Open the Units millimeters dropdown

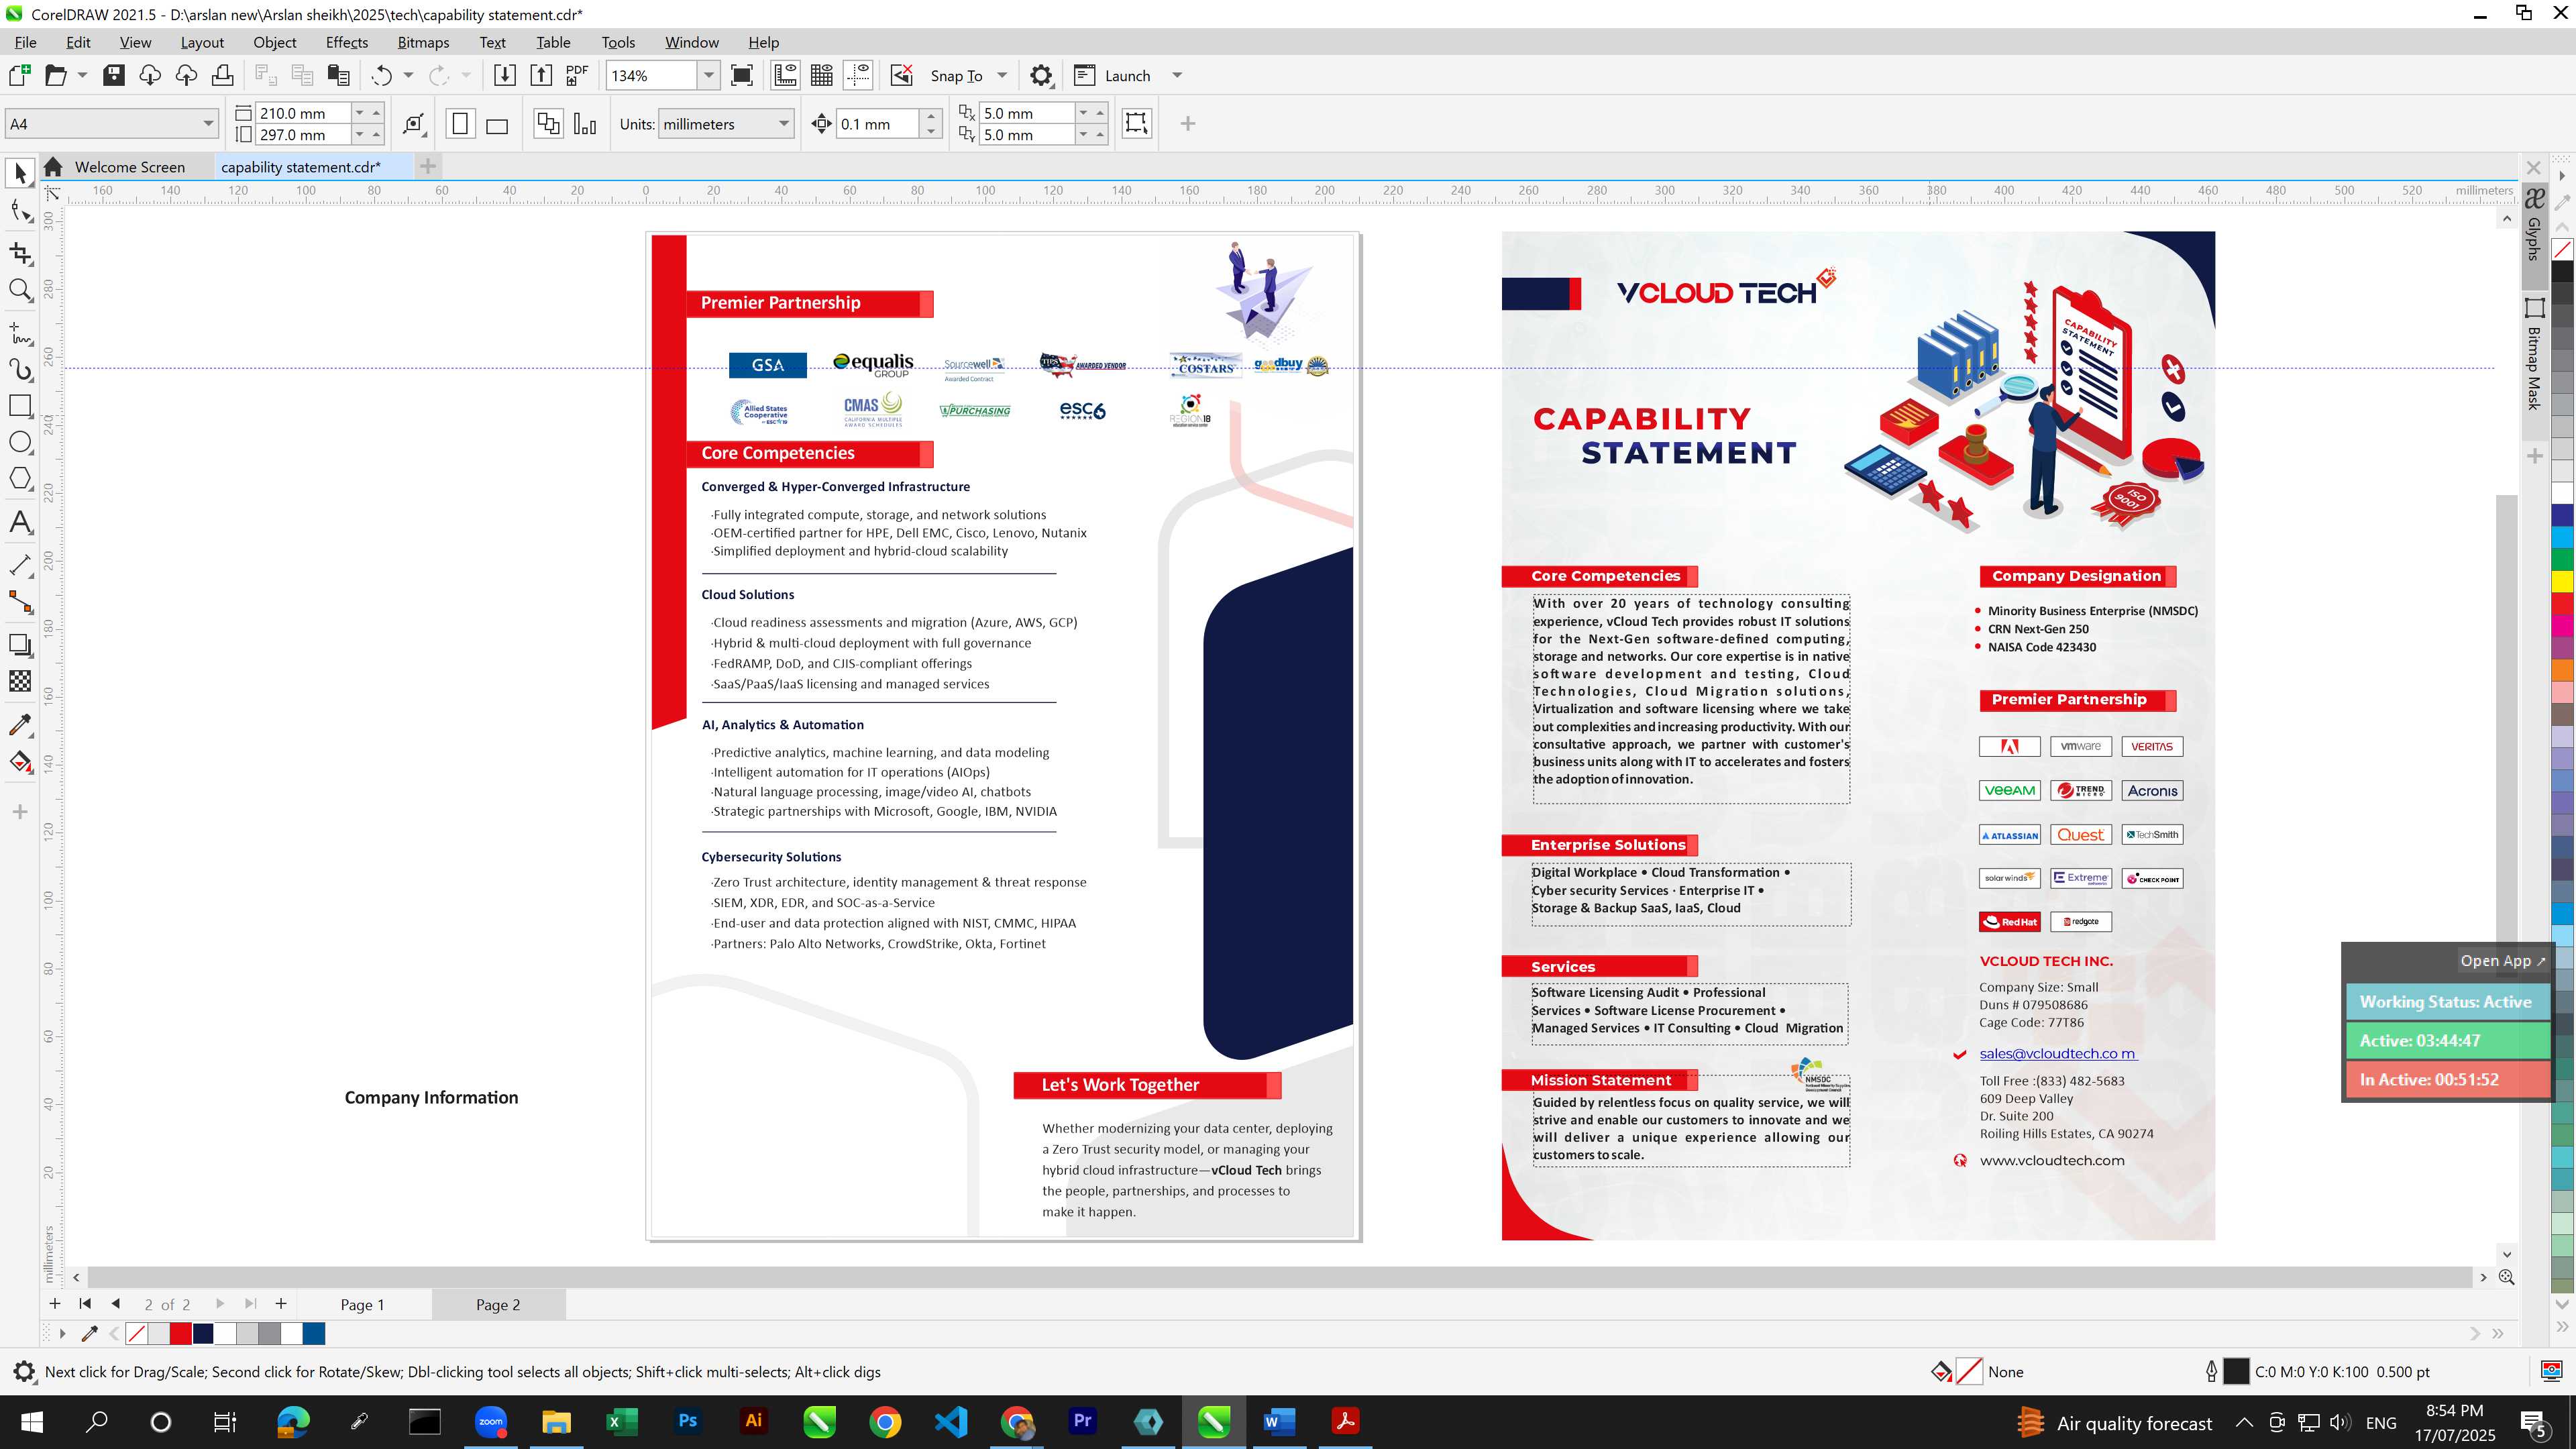pos(784,124)
